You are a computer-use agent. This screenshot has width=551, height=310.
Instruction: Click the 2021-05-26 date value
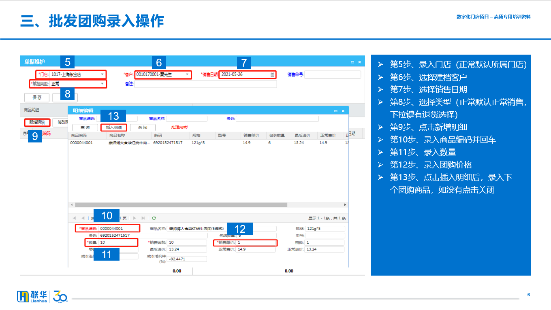click(232, 74)
